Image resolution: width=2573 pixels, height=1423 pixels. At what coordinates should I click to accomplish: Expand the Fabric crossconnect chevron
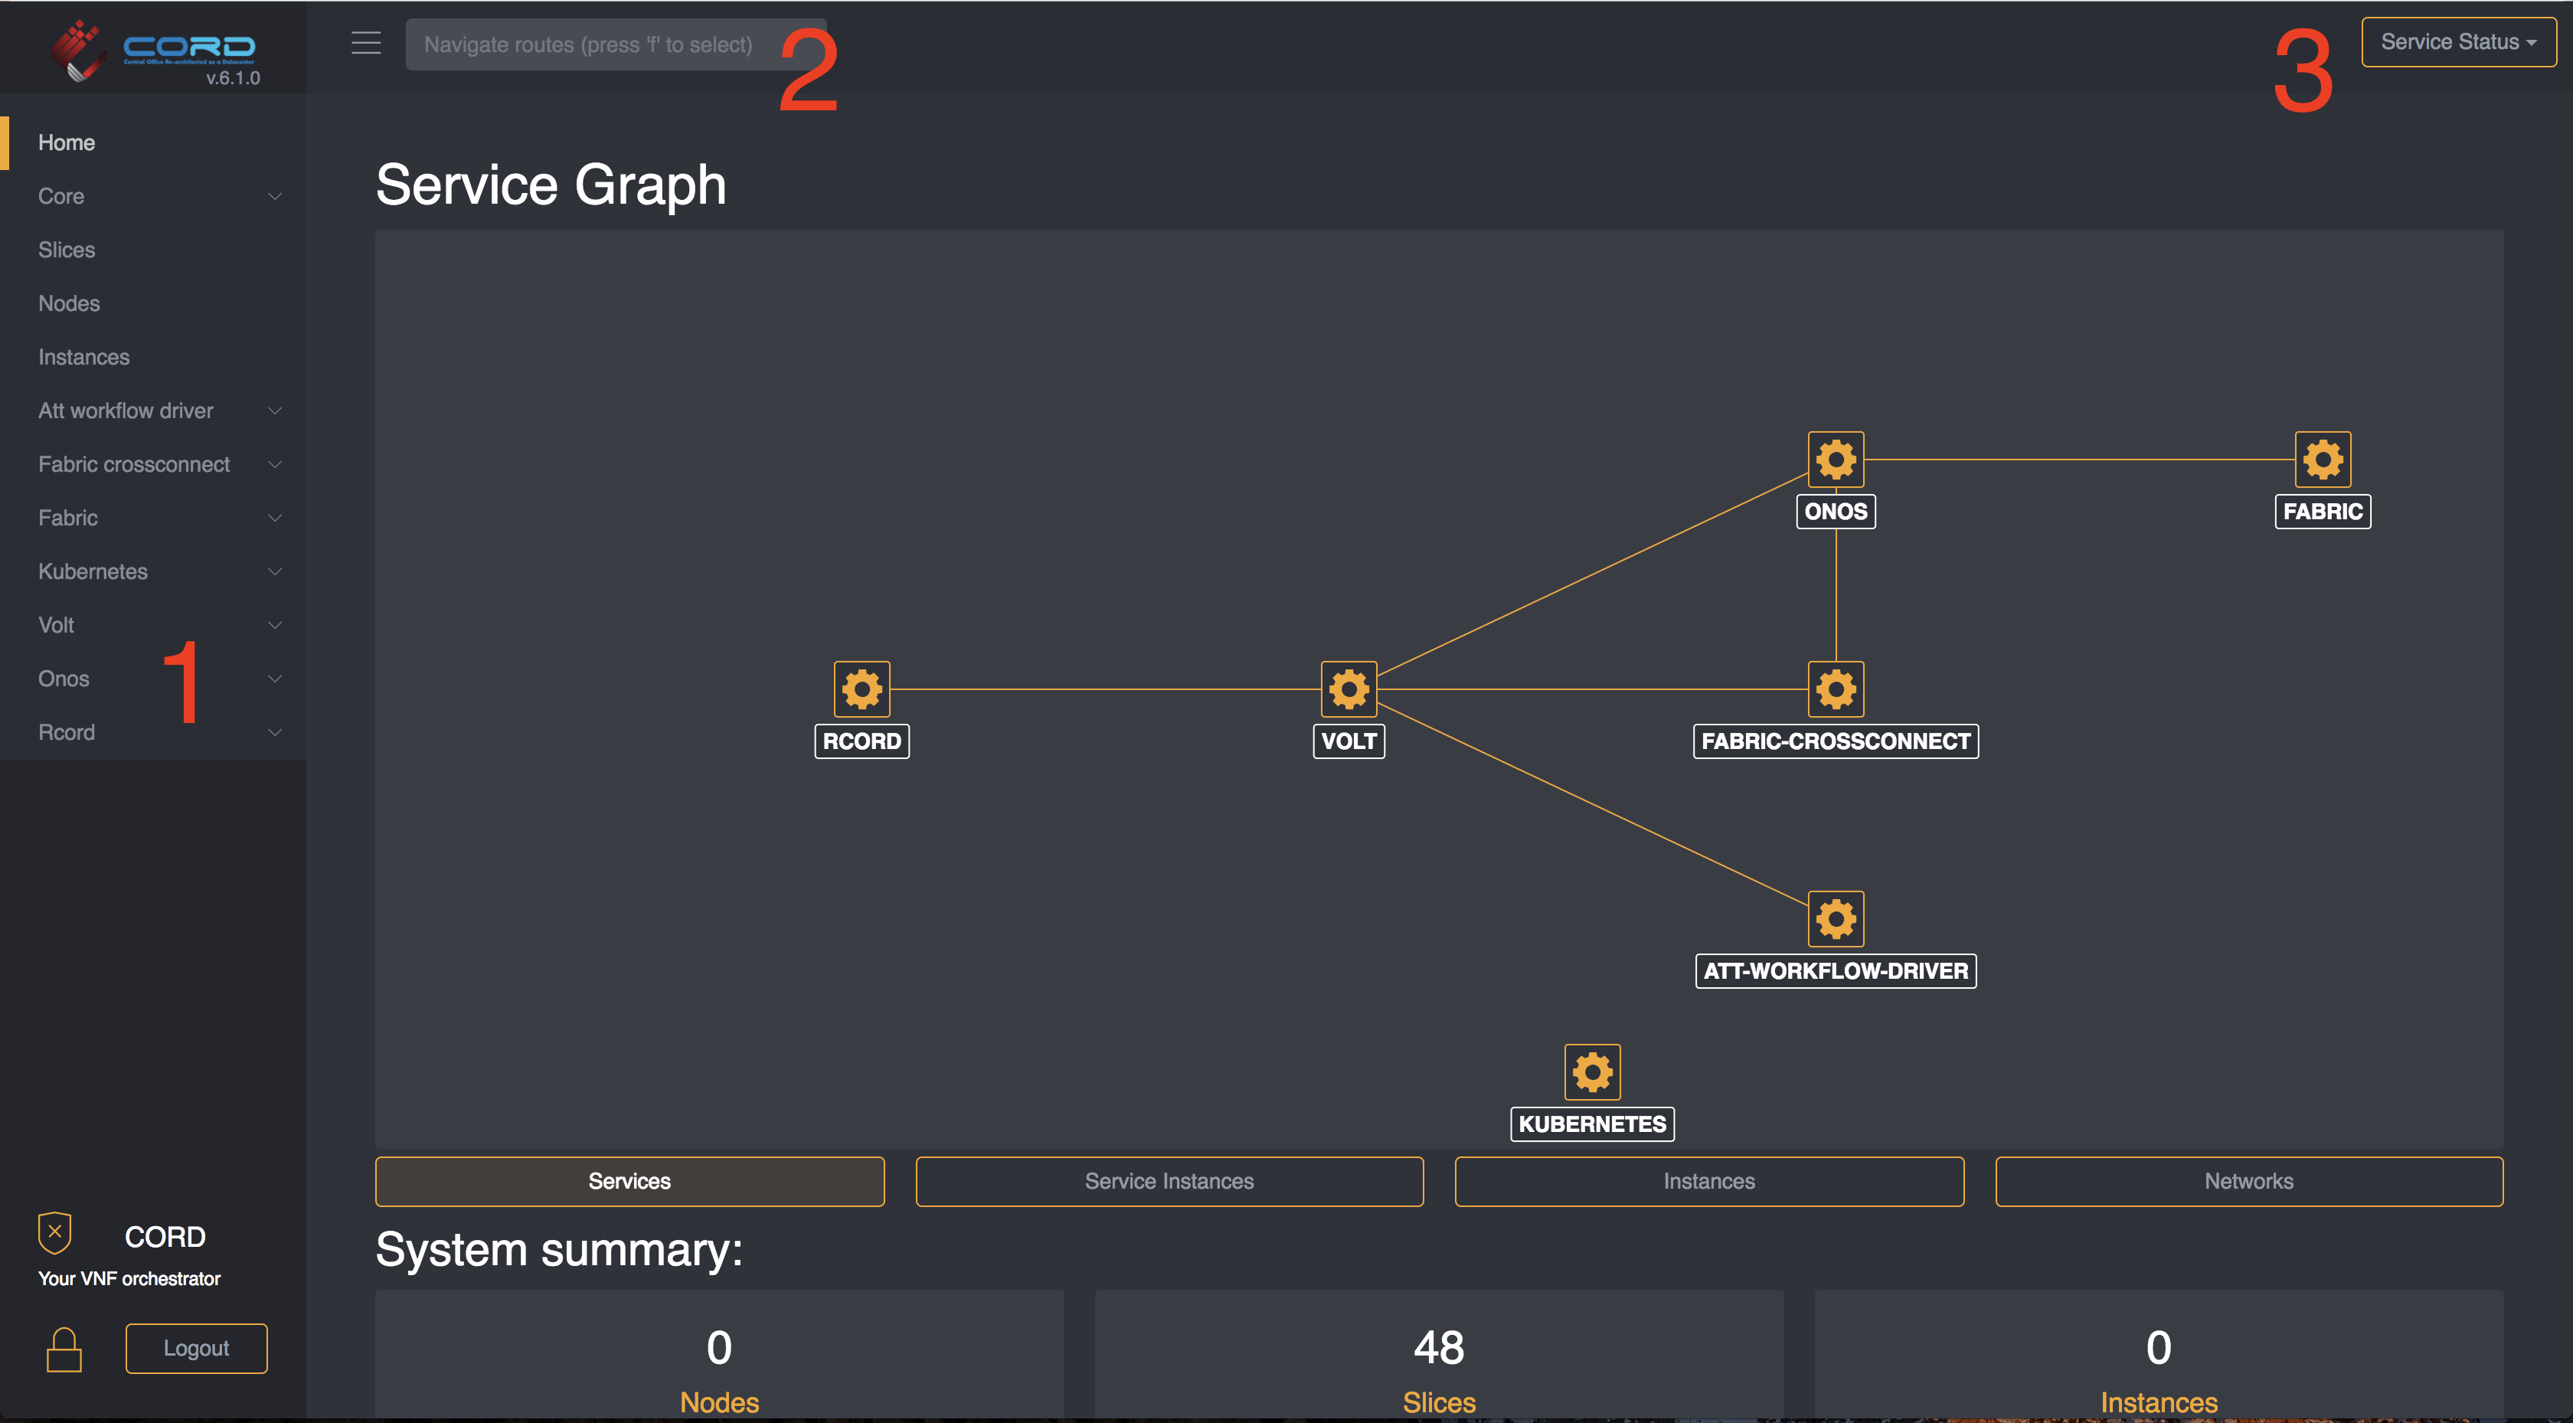pos(275,465)
